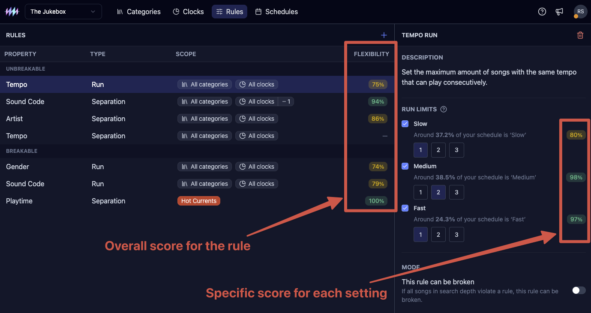Click the Hot Currents scope tag
Screen dimensions: 591x313
[x=199, y=201]
